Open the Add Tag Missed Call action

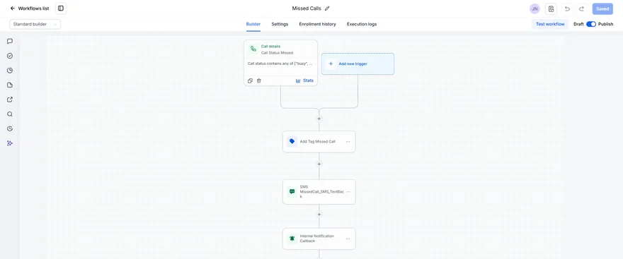(319, 141)
